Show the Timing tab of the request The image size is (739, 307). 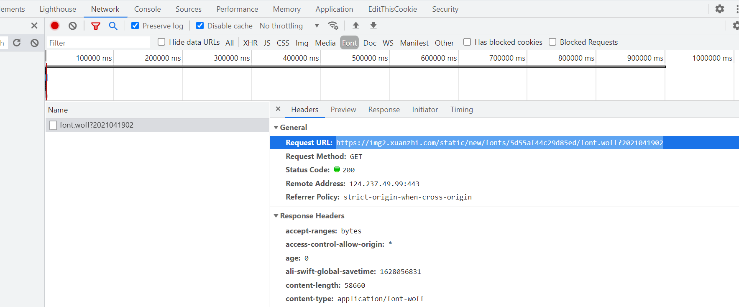tap(462, 110)
